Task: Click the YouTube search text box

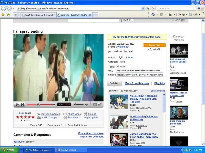Action: click(x=94, y=20)
